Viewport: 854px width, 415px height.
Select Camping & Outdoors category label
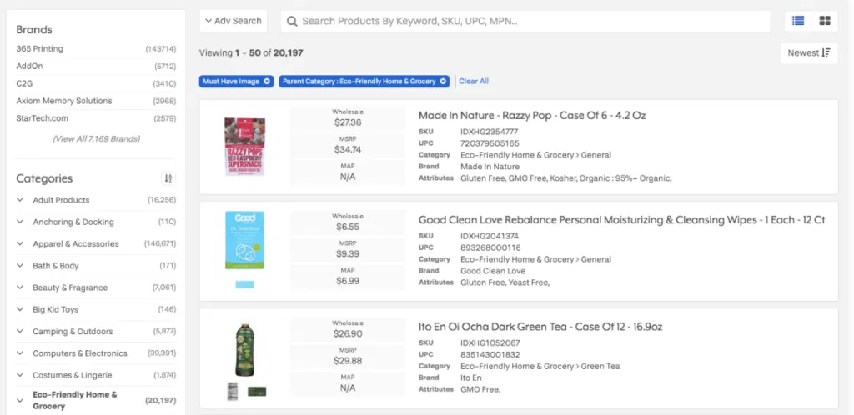(73, 331)
